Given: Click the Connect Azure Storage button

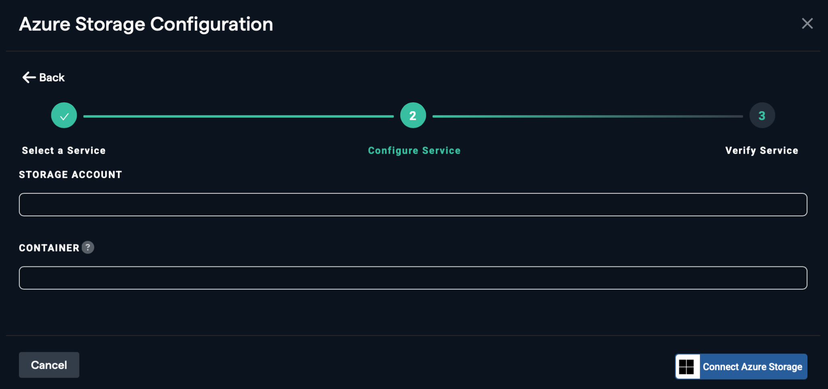Looking at the screenshot, I should point(752,367).
